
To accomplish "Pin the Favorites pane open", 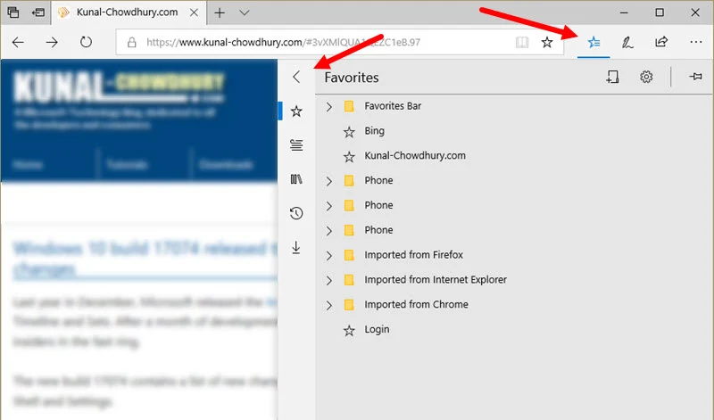I will pos(695,77).
